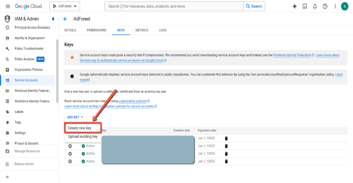The image size is (353, 183).
Task: Open the Gemini sparkle assistant icon
Action: [294, 6]
